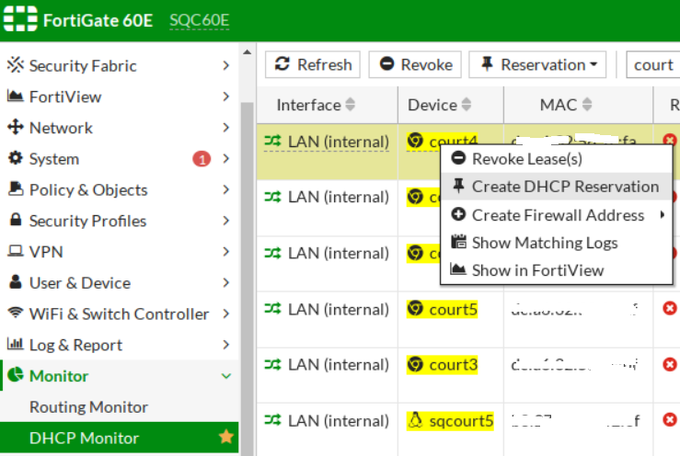
Task: Click the VPN laptop icon
Action: pyautogui.click(x=16, y=251)
